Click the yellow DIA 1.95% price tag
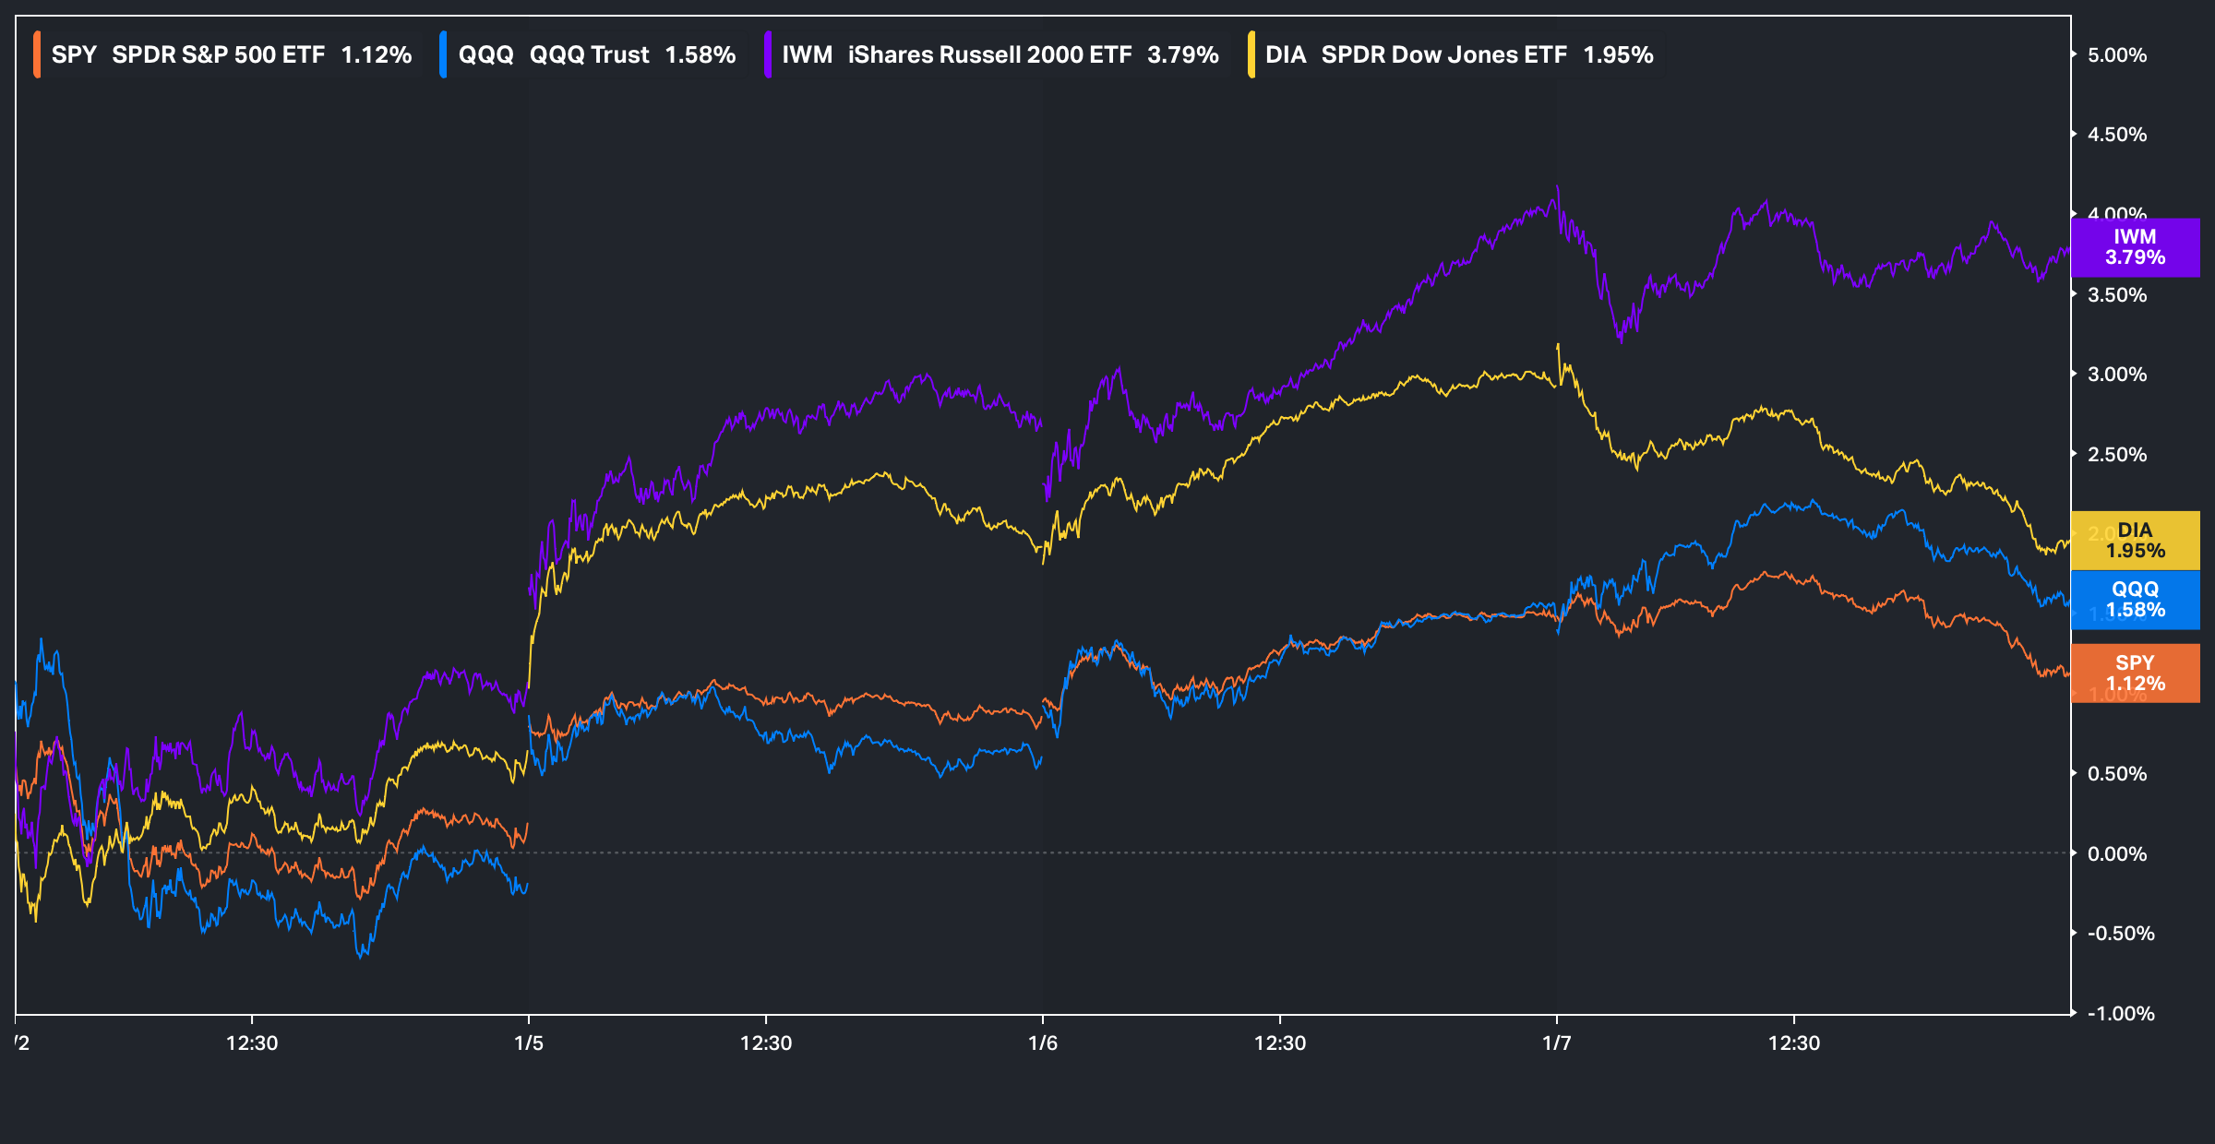The image size is (2215, 1144). coord(2135,541)
